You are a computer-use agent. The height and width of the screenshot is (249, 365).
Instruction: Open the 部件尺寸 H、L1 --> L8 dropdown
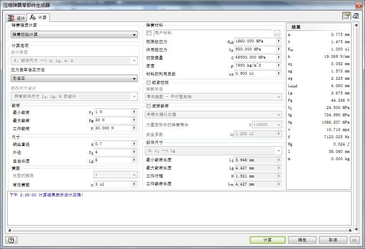click(213, 150)
